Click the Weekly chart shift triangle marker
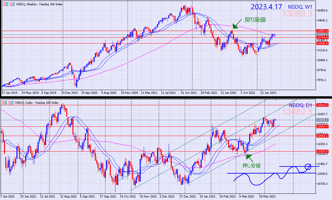332x200 pixels. pos(275,2)
